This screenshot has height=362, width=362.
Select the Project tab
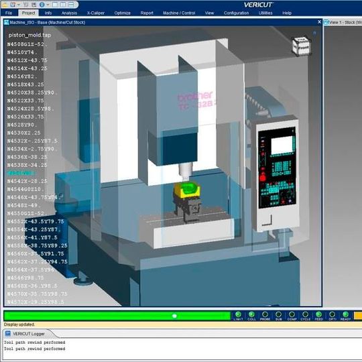28,13
